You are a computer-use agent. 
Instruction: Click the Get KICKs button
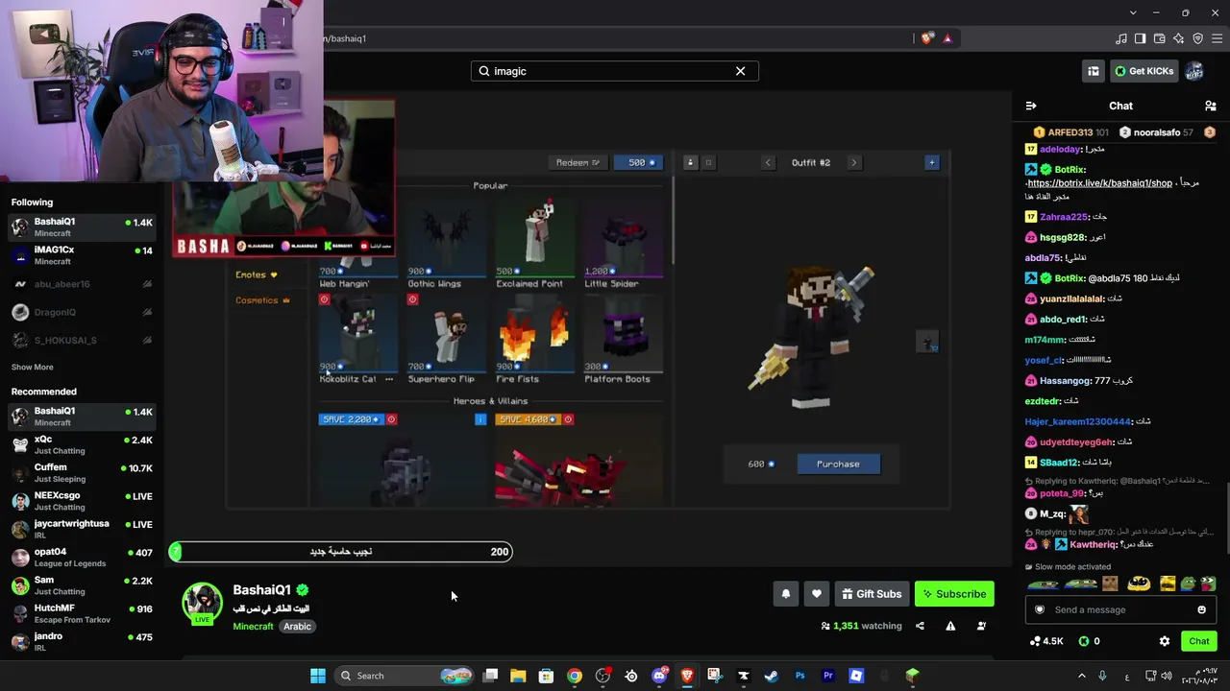pos(1144,71)
